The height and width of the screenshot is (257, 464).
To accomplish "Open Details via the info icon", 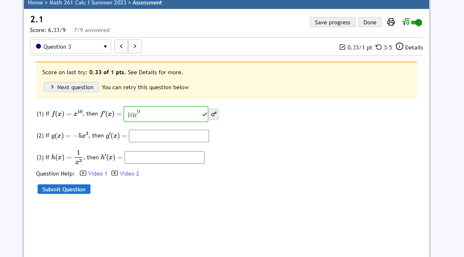I will [x=400, y=47].
